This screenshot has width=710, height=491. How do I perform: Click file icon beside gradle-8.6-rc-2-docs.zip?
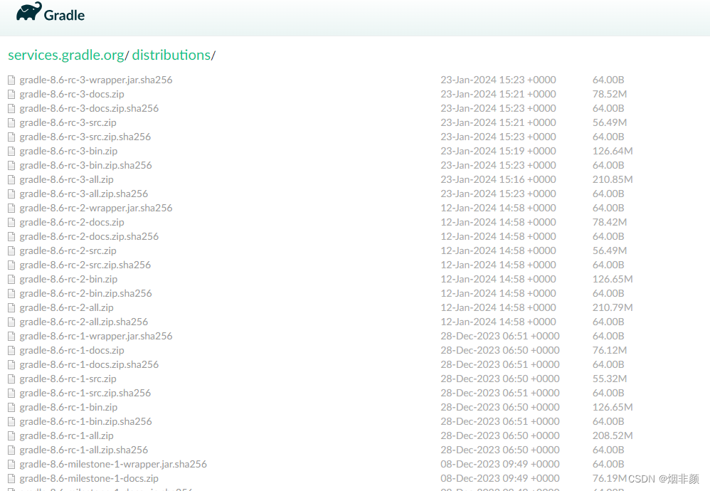click(x=12, y=223)
